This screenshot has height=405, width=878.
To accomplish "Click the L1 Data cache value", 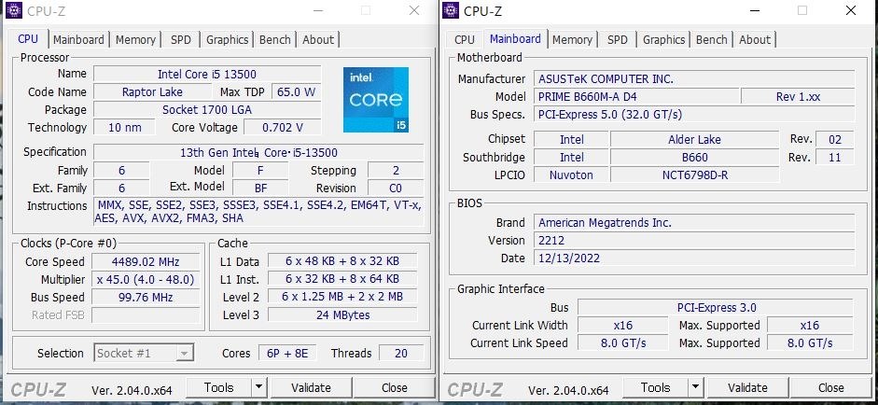I will click(x=342, y=261).
